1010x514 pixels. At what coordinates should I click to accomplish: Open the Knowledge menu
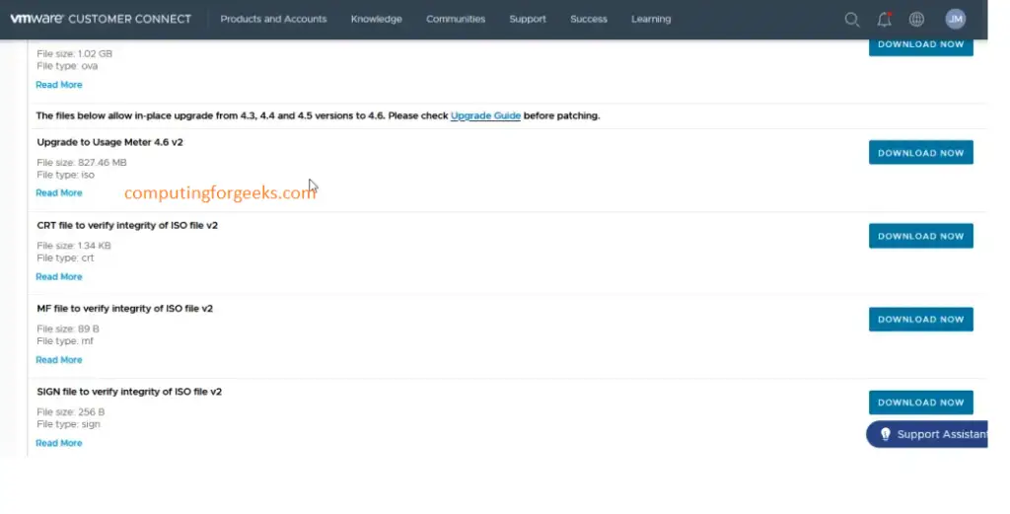coord(376,20)
